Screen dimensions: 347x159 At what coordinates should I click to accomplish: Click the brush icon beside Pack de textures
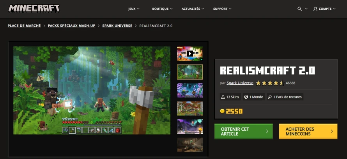pos(270,97)
